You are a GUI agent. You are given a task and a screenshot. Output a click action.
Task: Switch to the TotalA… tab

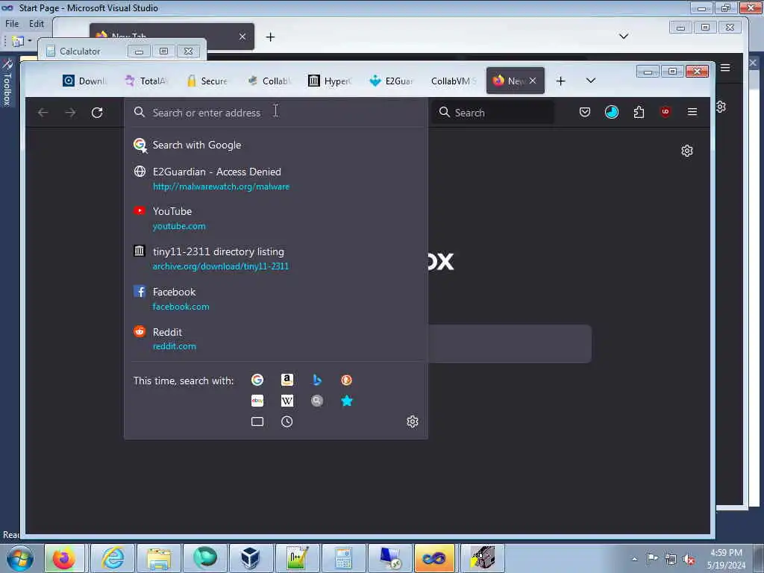[x=146, y=81]
